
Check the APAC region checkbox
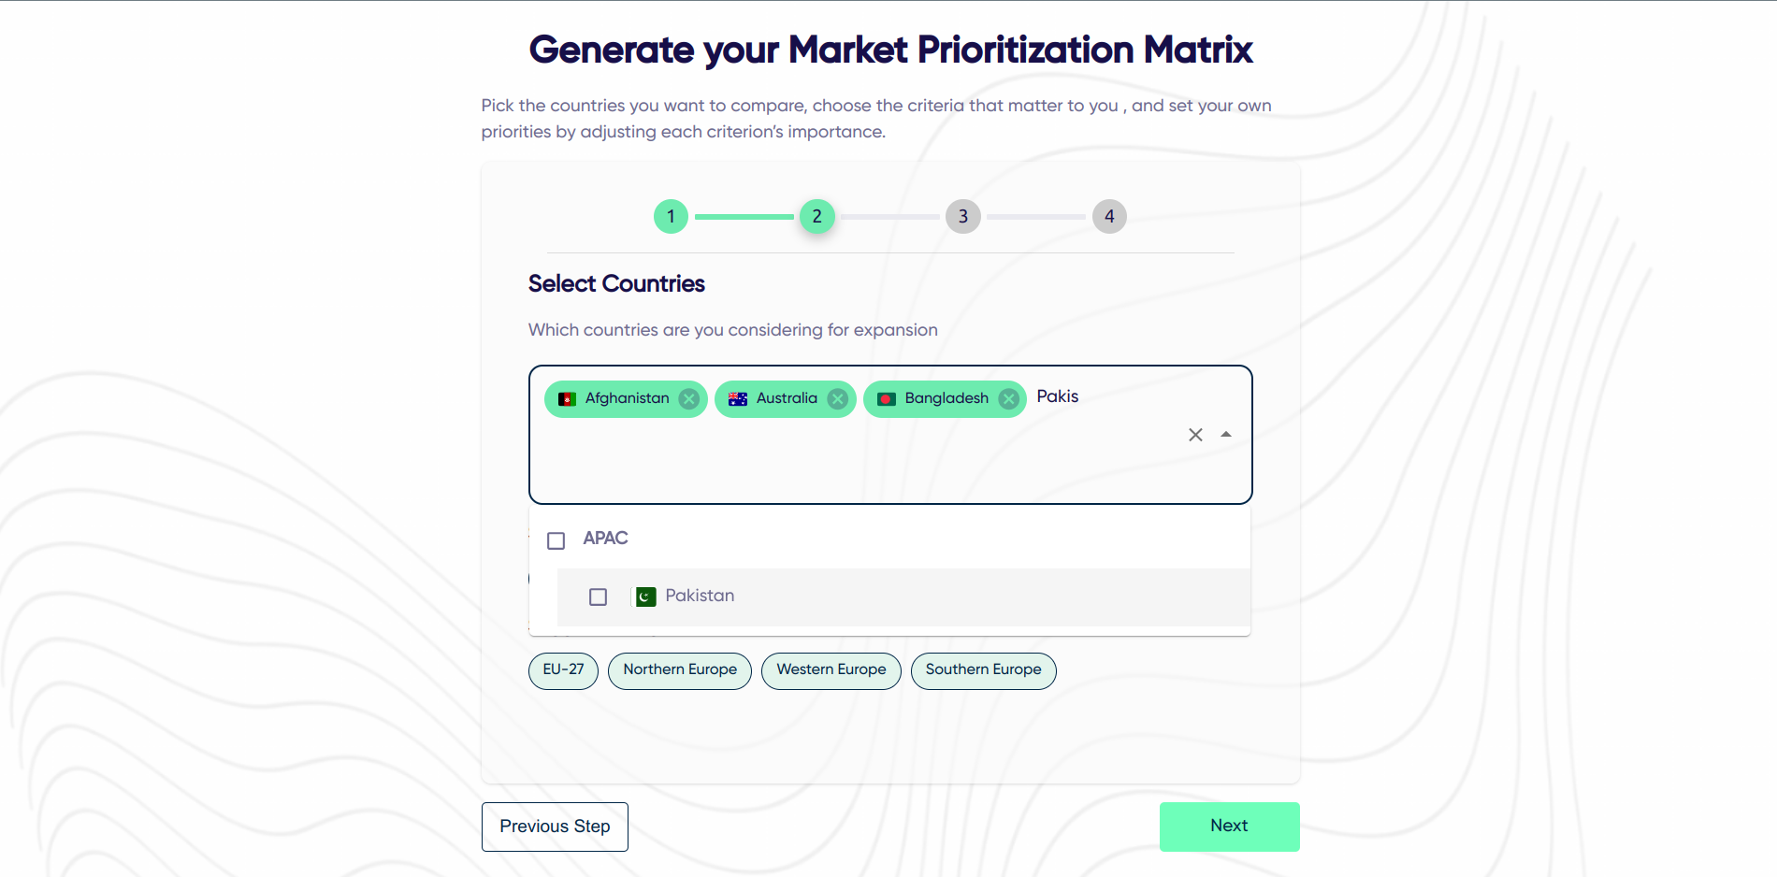pos(556,540)
